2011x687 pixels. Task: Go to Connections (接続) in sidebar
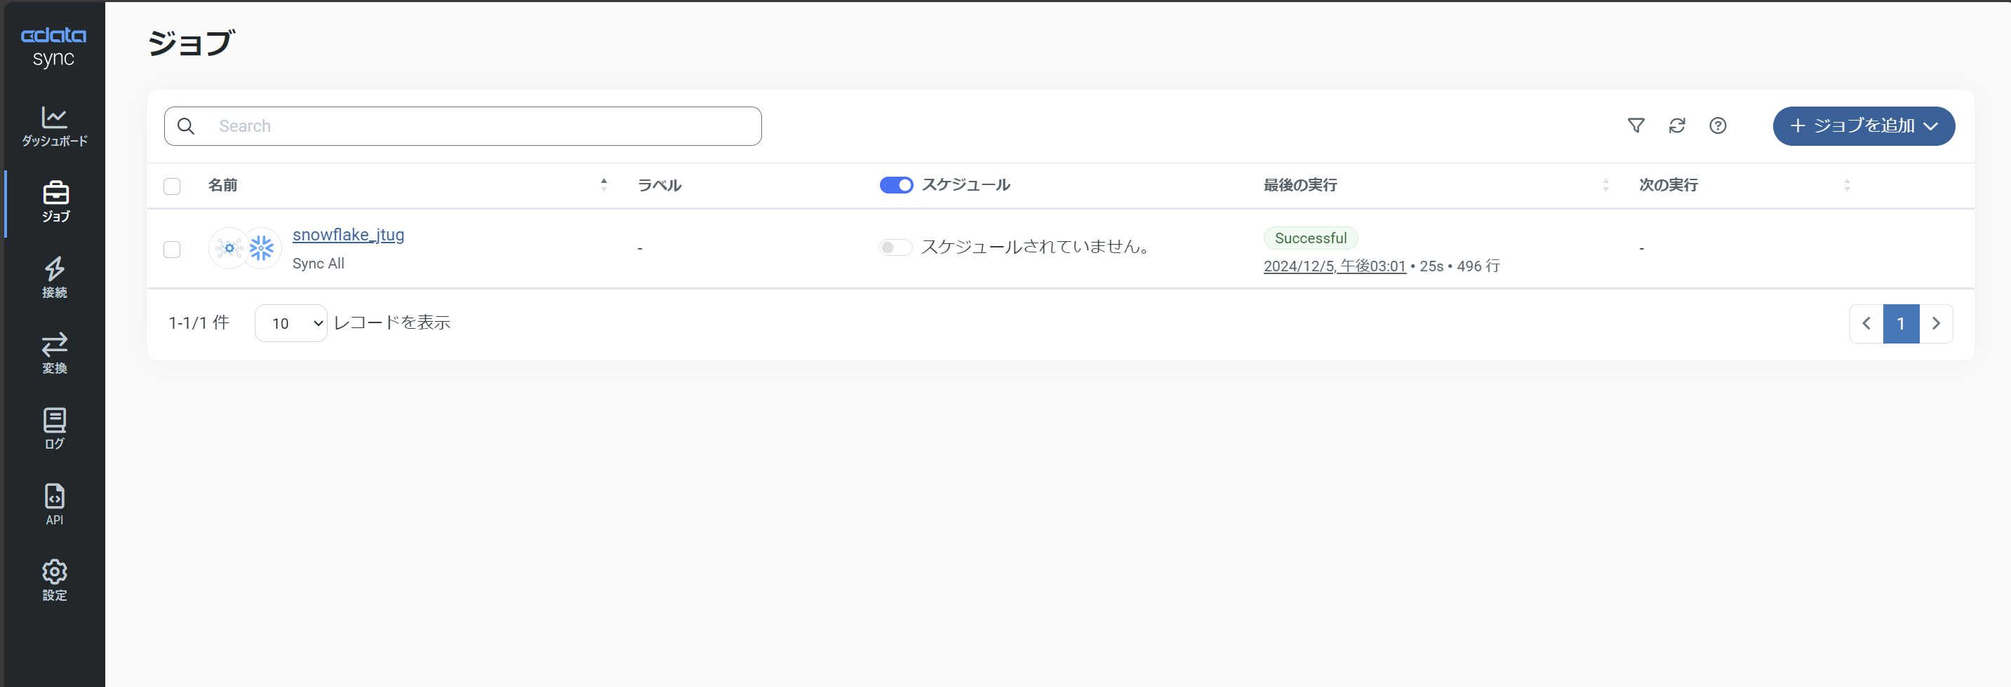(x=55, y=278)
